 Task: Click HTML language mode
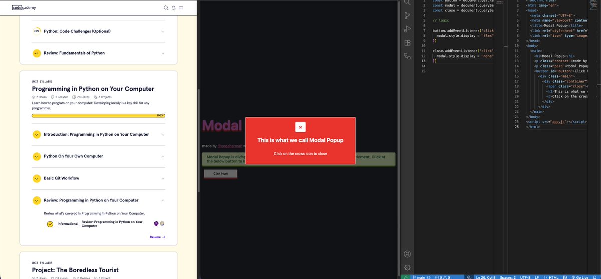(x=554, y=277)
